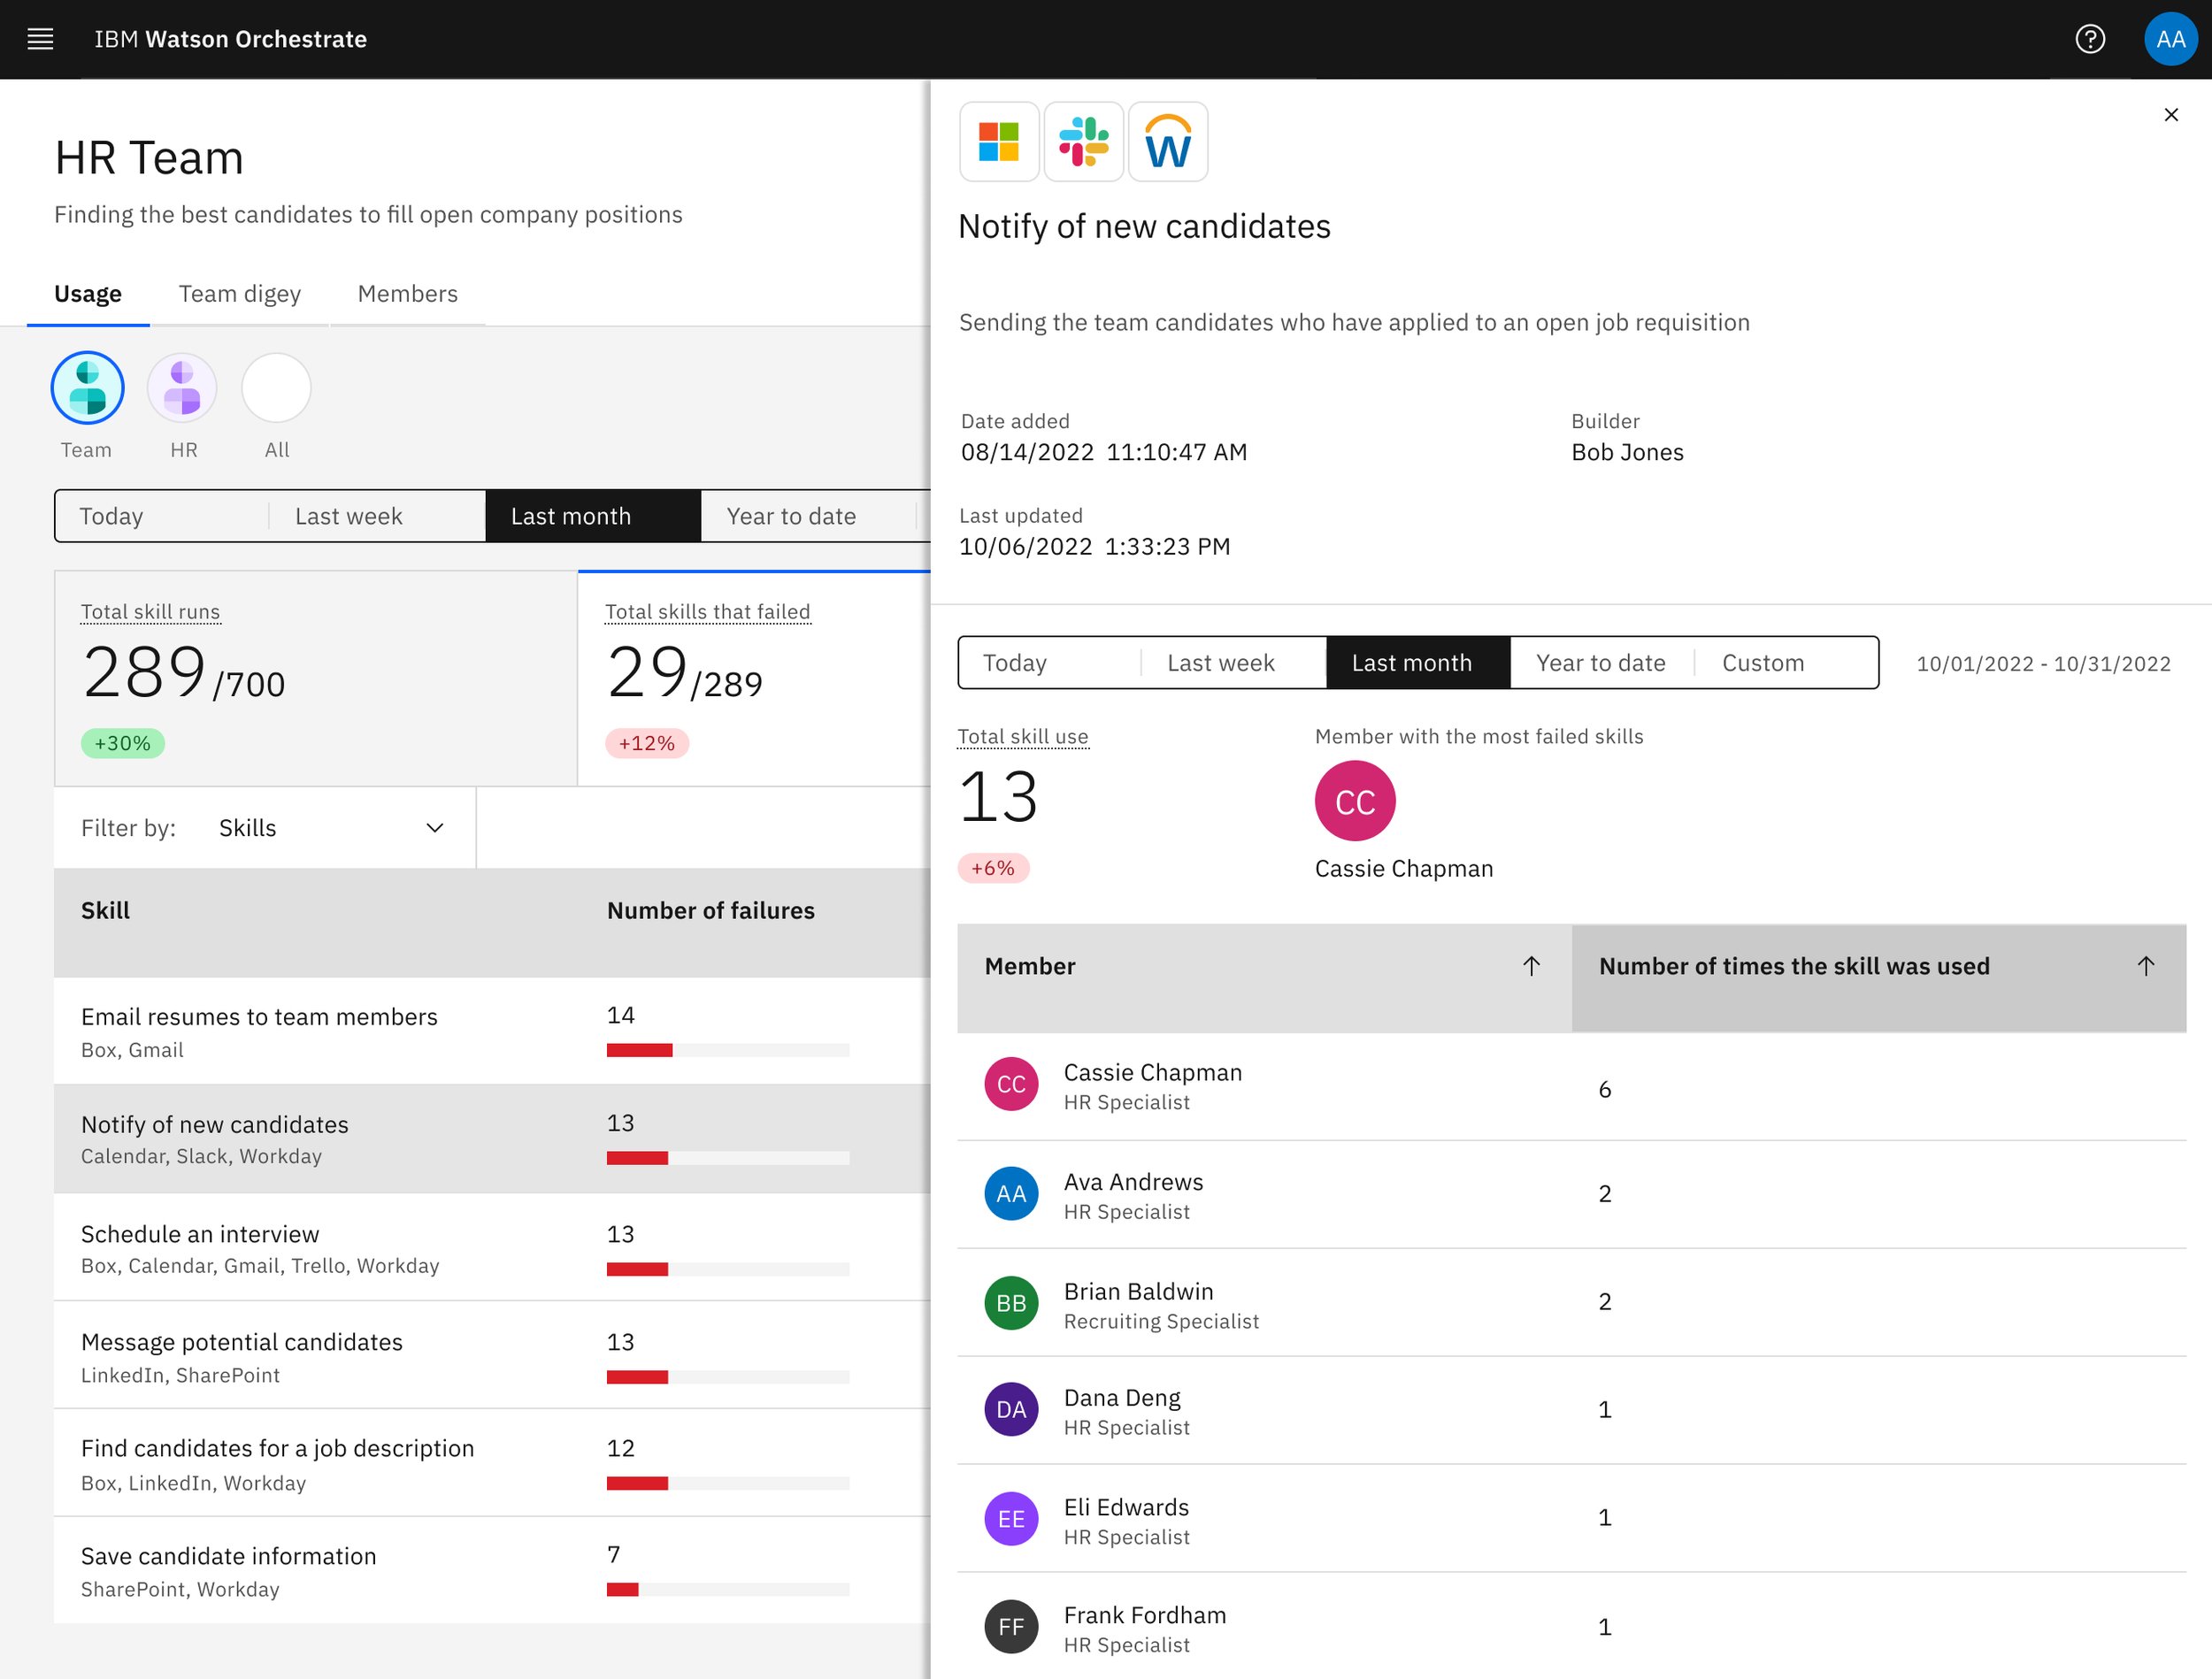Screen dimensions: 2212x1679
Task: Select the Team usage scope icon
Action: point(87,388)
